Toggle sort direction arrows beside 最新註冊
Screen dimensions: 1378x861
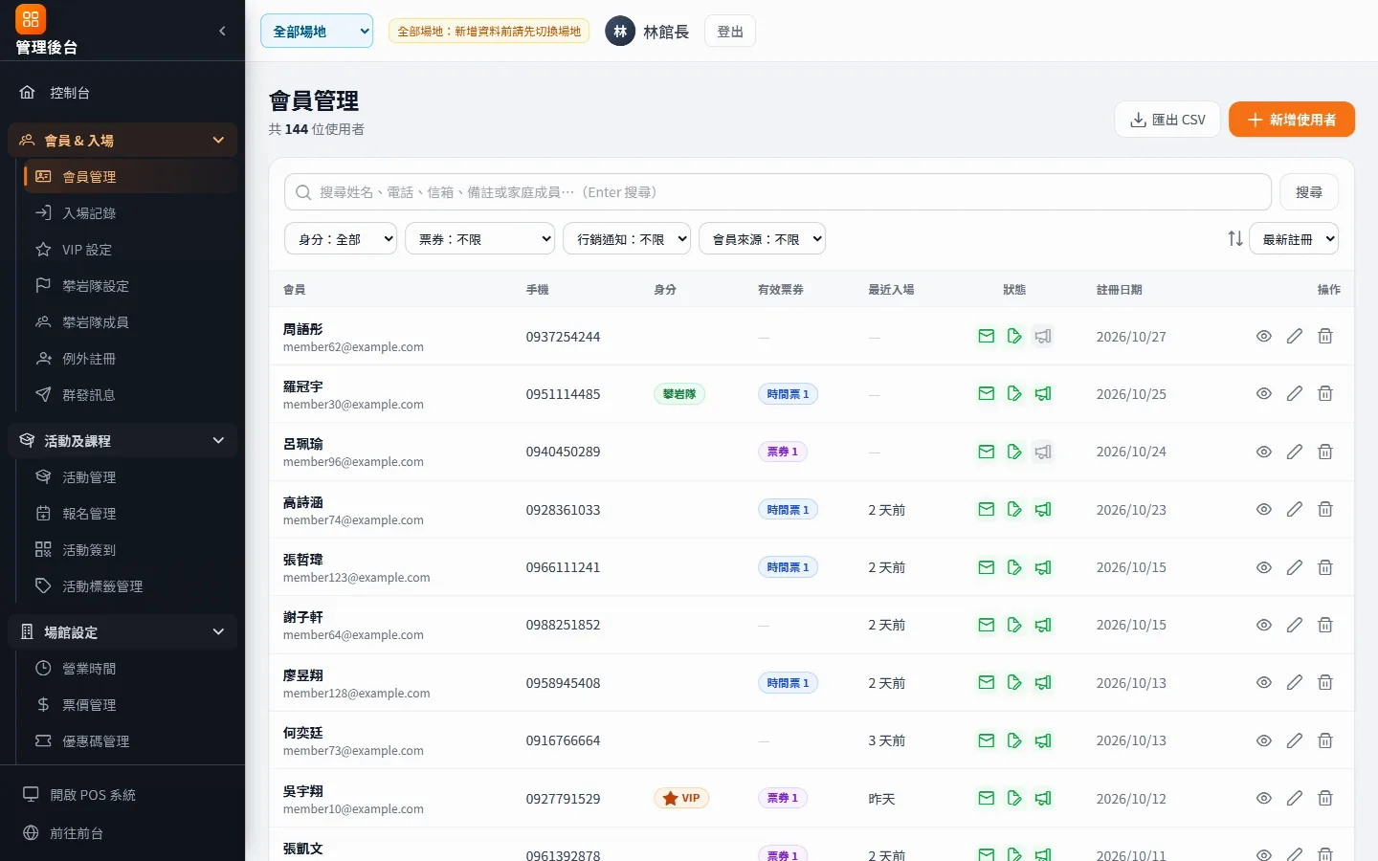1235,239
